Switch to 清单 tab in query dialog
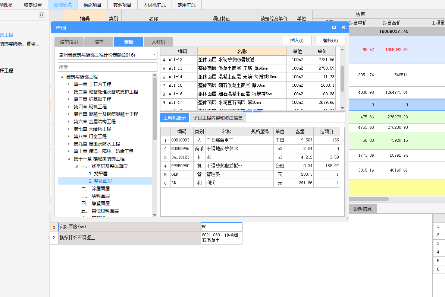 coord(99,42)
